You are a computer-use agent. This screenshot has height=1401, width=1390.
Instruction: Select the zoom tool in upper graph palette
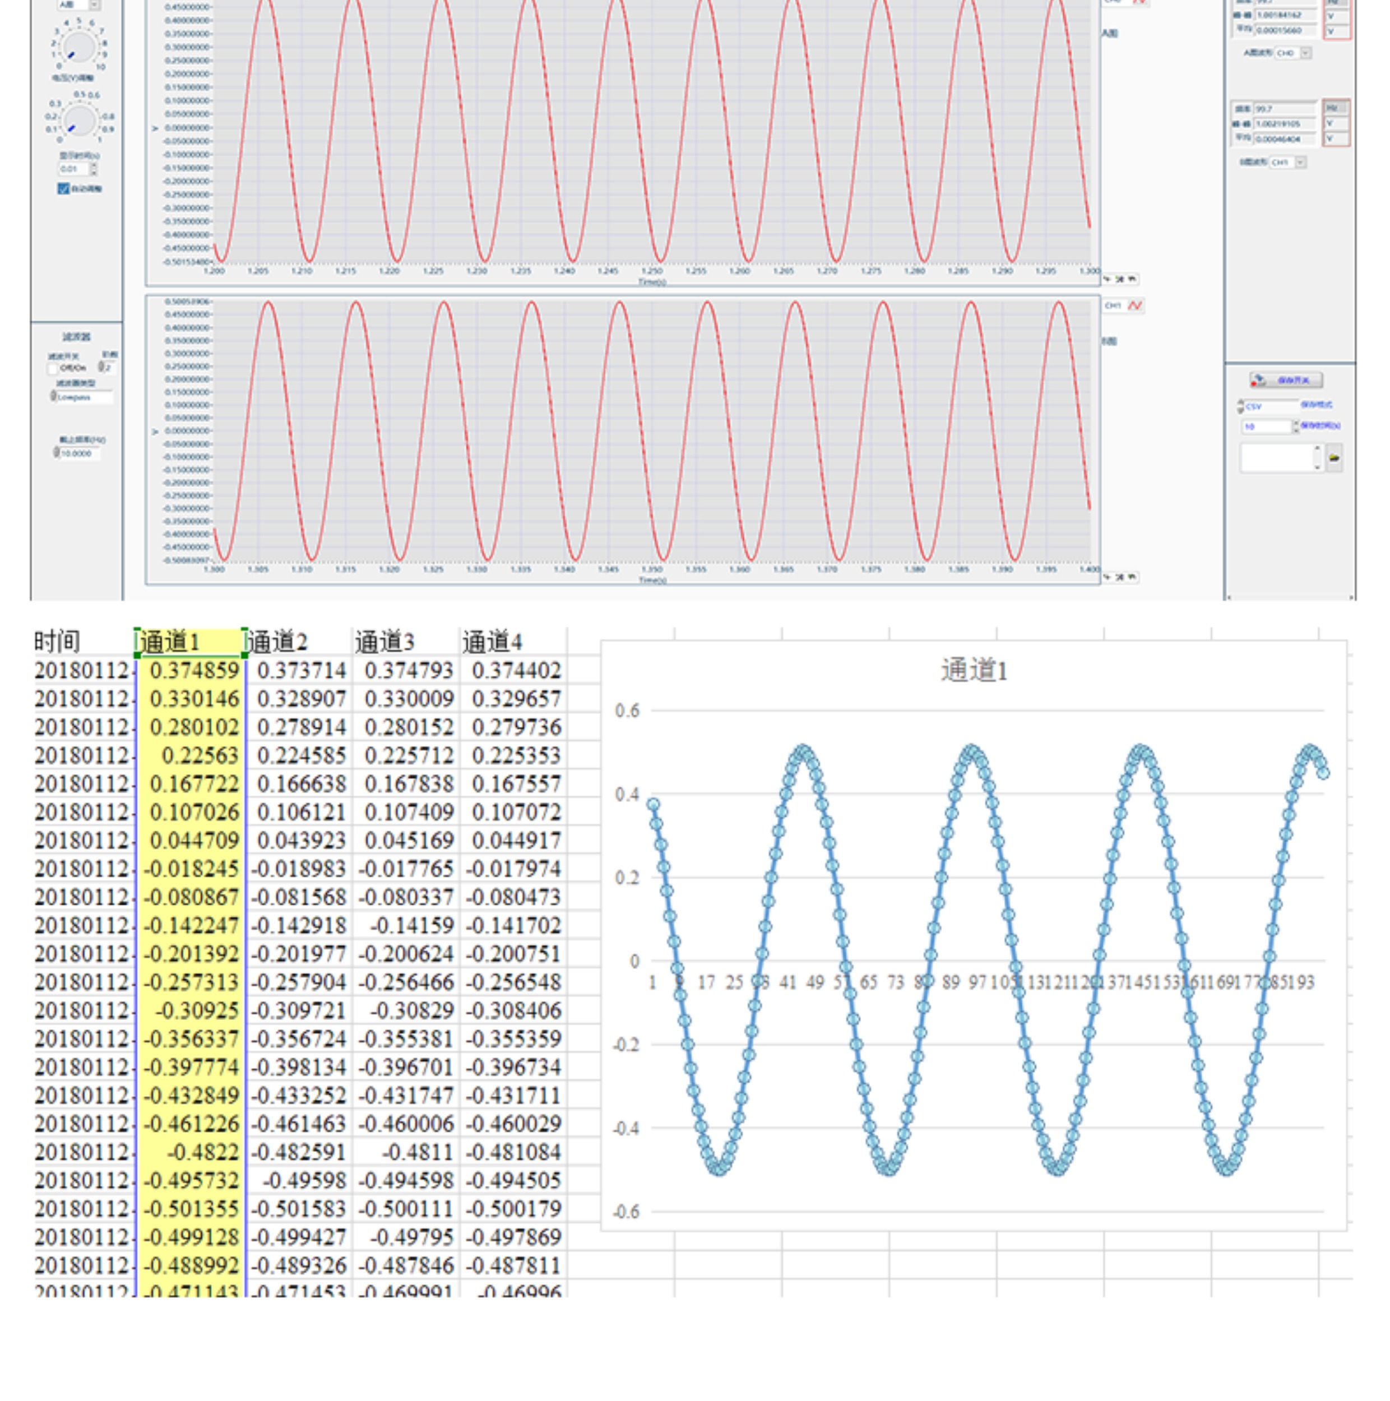point(1120,279)
